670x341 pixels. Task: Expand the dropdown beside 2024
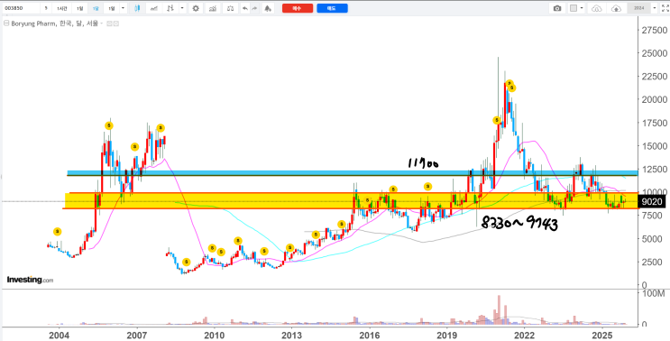[654, 8]
